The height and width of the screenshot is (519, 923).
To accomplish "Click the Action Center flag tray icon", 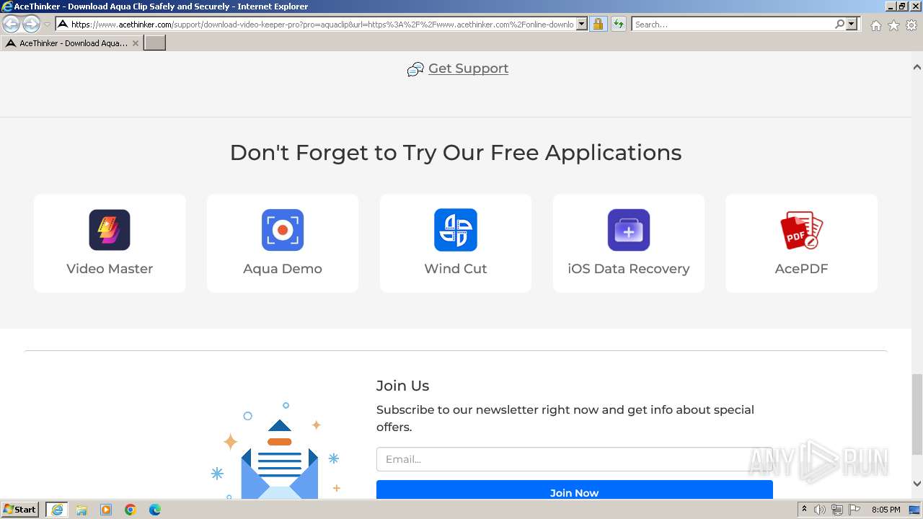I will [854, 510].
